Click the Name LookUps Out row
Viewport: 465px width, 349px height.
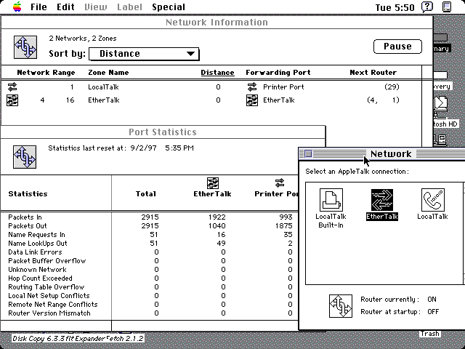click(x=150, y=244)
